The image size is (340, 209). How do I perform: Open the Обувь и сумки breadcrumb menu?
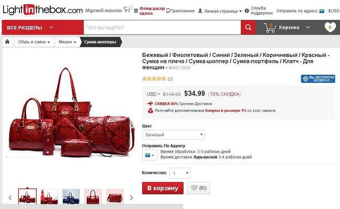click(x=34, y=42)
